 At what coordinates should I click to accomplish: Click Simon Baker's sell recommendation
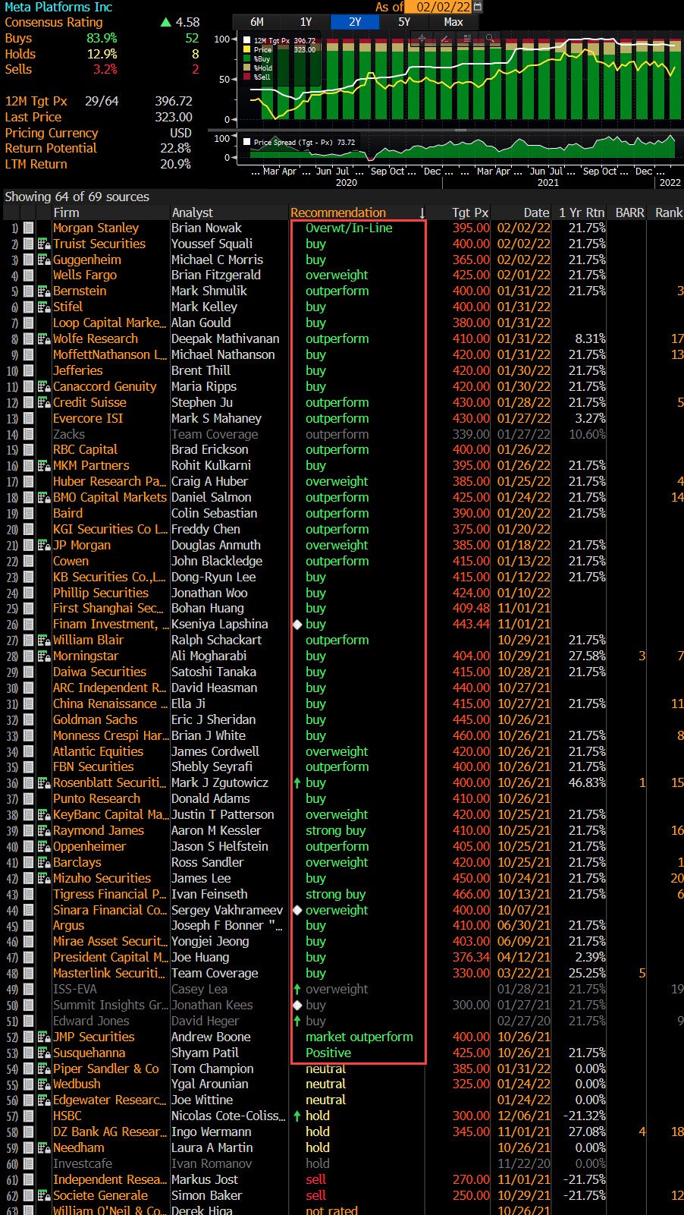pyautogui.click(x=315, y=1196)
